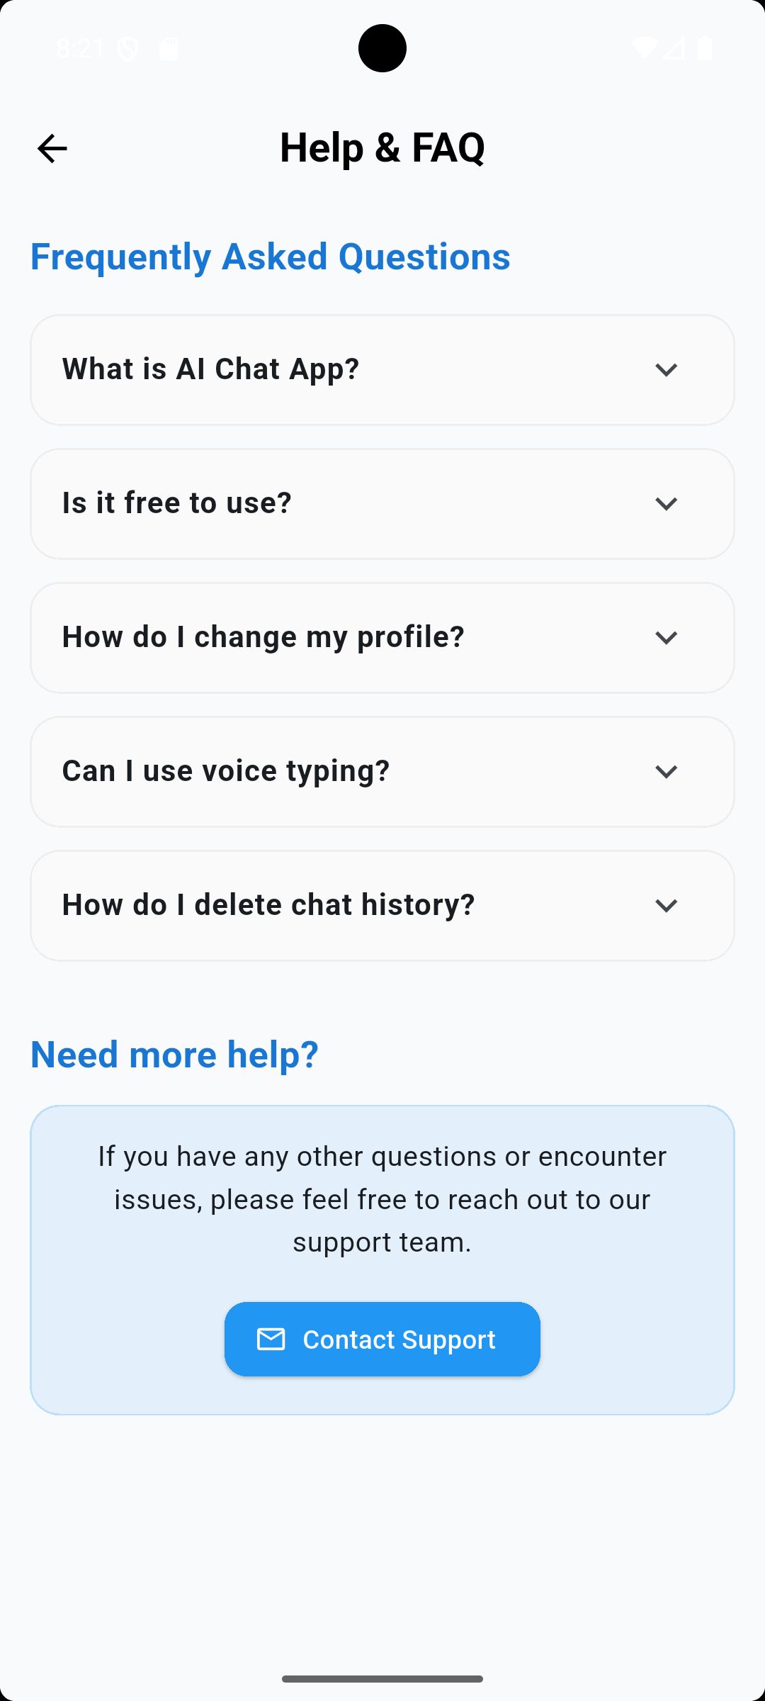Viewport: 765px width, 1701px height.
Task: Click the envelope icon on Contact Support
Action: [271, 1339]
